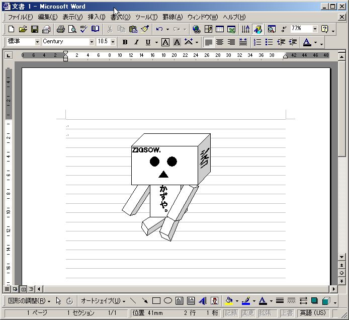Click the Format Painter brush icon
Viewport: 349px width, 320px height.
(x=145, y=29)
